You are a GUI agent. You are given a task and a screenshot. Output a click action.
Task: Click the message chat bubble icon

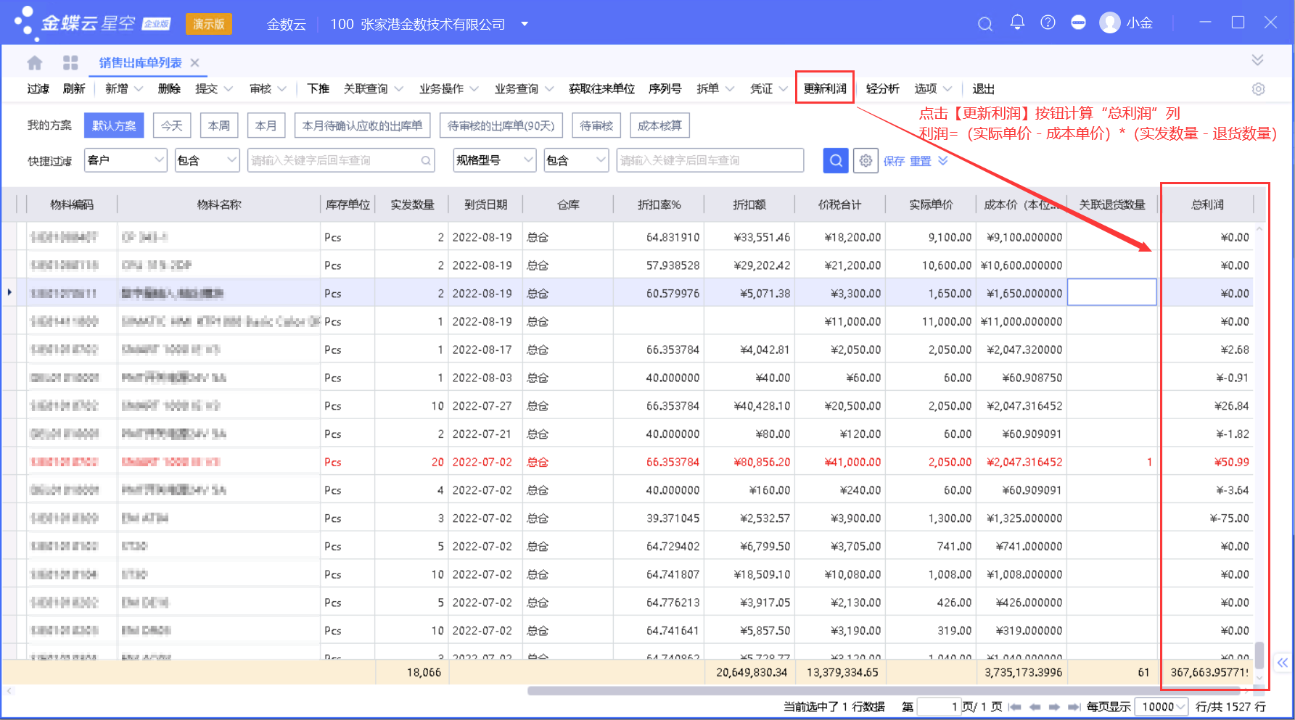1078,23
